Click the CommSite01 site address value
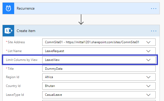164x101 pixels. [92, 42]
